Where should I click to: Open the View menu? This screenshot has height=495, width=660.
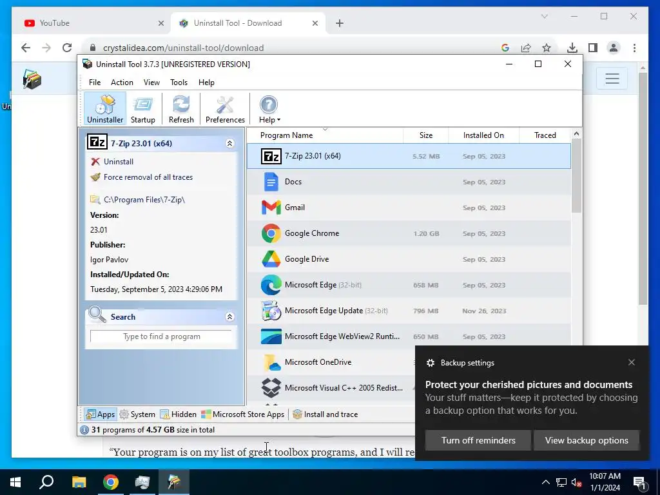(x=151, y=82)
